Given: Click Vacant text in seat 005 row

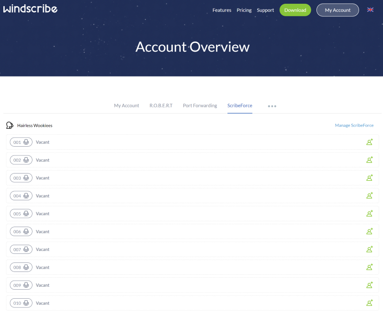Looking at the screenshot, I should [x=43, y=214].
